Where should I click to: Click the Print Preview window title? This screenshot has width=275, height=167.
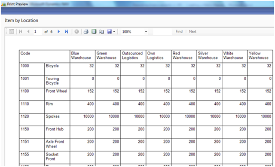[x=18, y=4]
